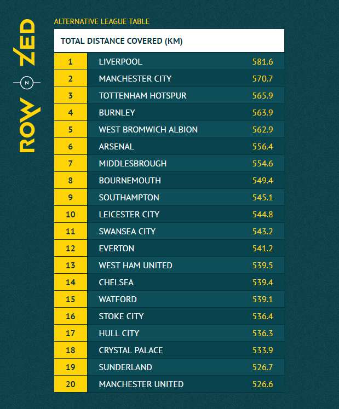Select West Bromwich Albion in the table
The width and height of the screenshot is (339, 409).
pos(148,130)
